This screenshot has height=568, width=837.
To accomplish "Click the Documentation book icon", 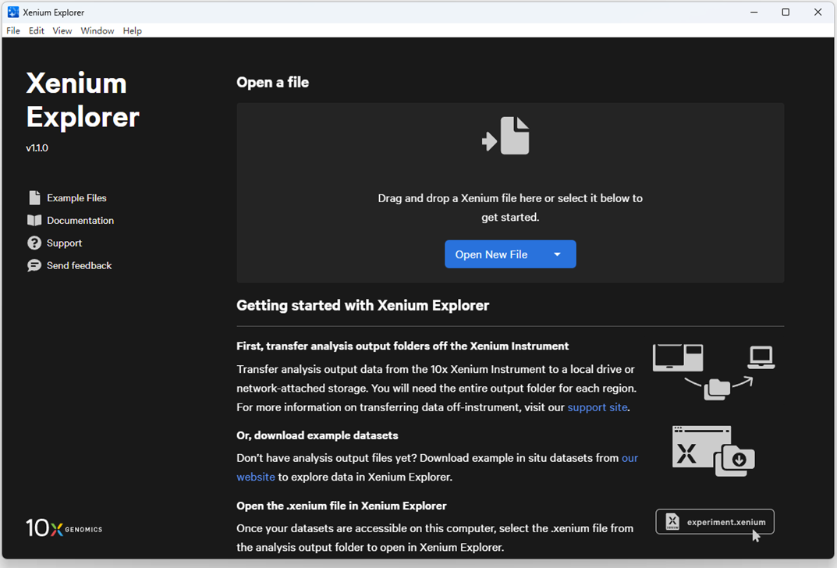I will point(34,221).
